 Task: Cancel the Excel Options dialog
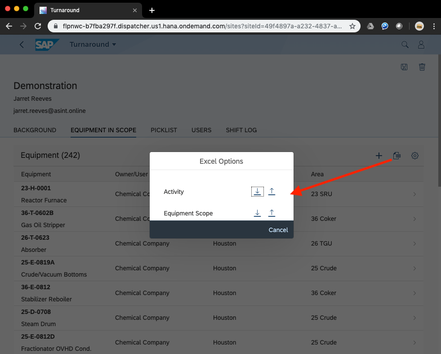pyautogui.click(x=278, y=230)
